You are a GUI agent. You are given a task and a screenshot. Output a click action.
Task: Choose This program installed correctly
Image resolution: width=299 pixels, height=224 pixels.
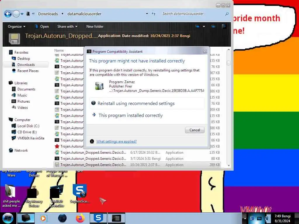coord(147,115)
